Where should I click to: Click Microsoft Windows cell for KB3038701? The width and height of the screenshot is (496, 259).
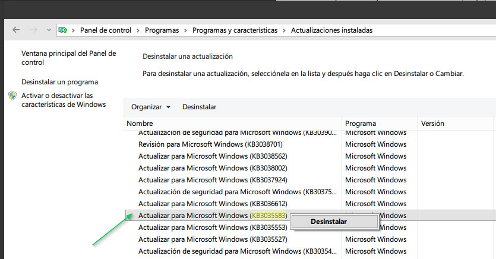[x=376, y=144]
